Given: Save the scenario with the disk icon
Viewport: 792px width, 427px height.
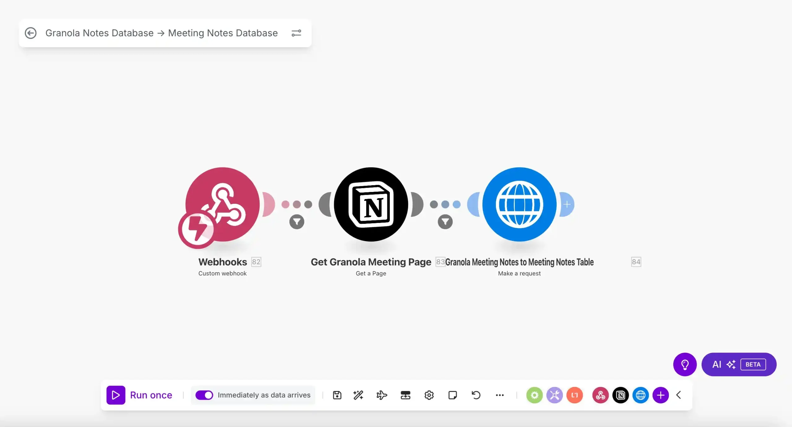Looking at the screenshot, I should tap(337, 395).
